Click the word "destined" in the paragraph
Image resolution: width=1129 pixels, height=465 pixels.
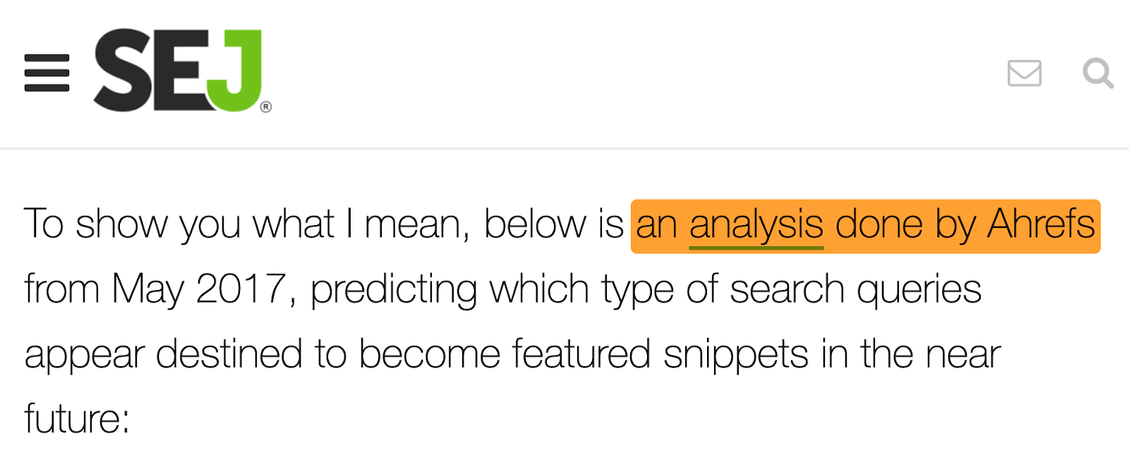pos(229,354)
